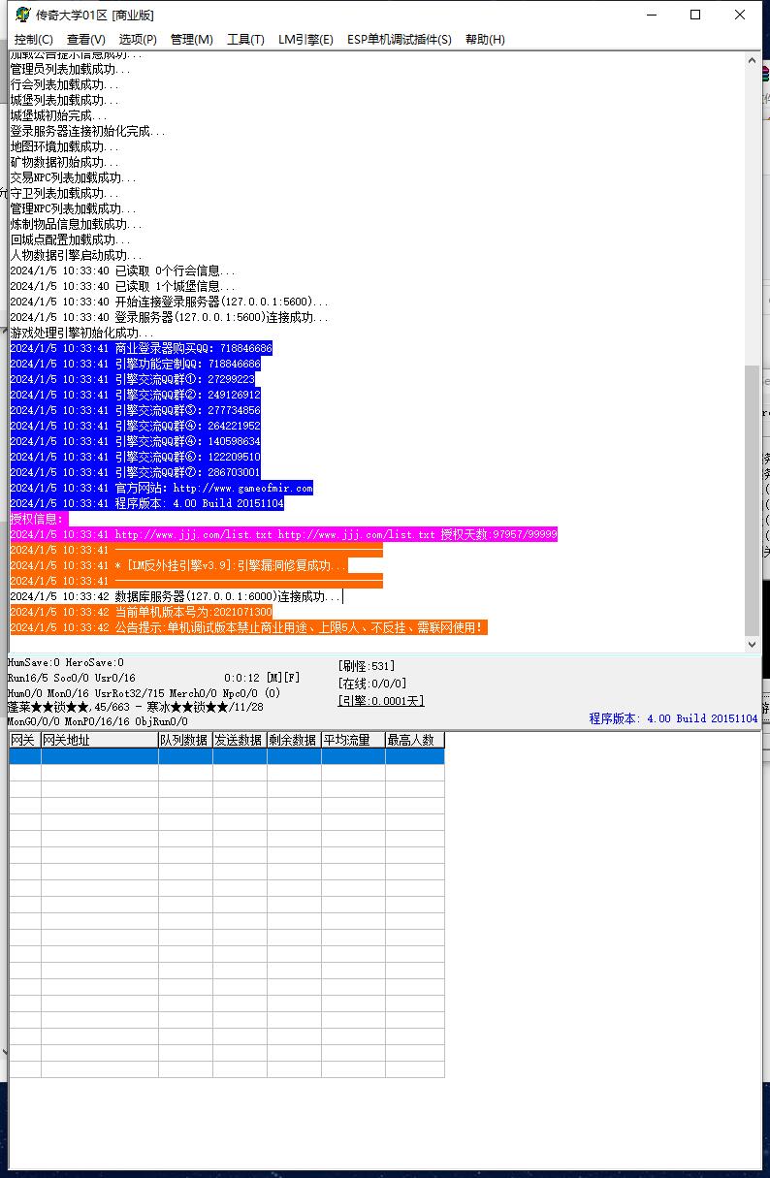Image resolution: width=770 pixels, height=1178 pixels.
Task: Click the 授权信息 log line
Action: click(37, 519)
